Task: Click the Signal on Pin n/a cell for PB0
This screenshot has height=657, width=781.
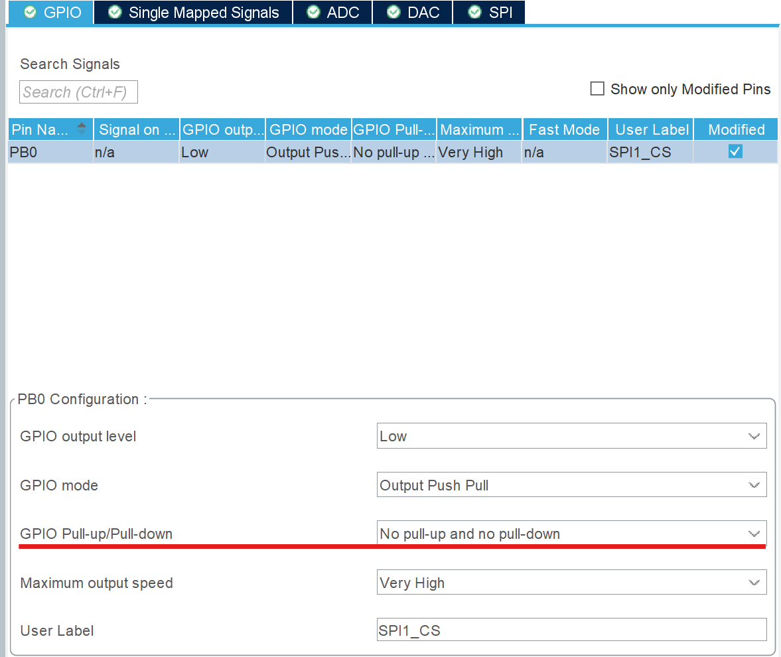Action: (x=136, y=152)
